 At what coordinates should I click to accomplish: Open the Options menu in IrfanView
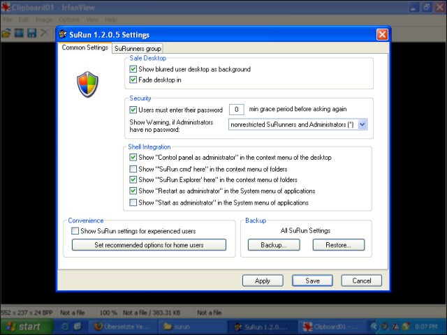[69, 20]
